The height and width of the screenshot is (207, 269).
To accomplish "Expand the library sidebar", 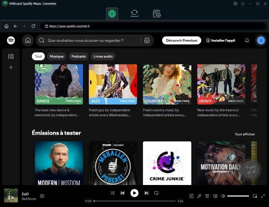I will click(11, 56).
